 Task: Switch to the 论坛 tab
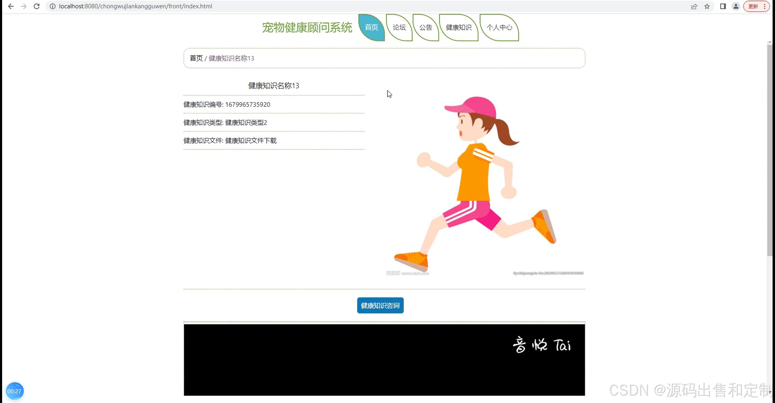click(x=399, y=27)
